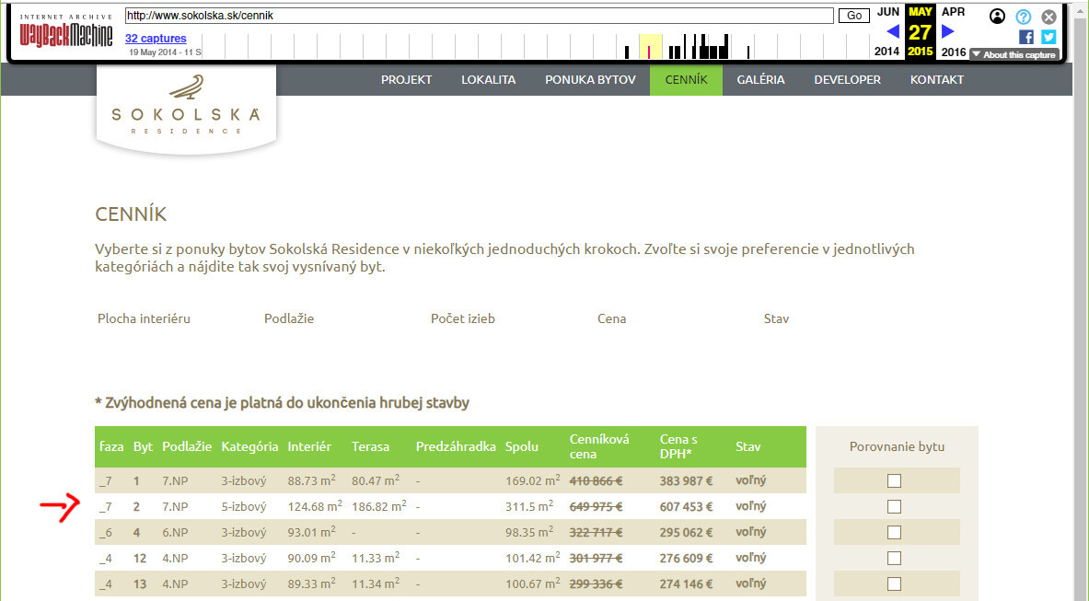This screenshot has height=601, width=1089.
Task: Go to next capture arrow
Action: click(x=948, y=32)
